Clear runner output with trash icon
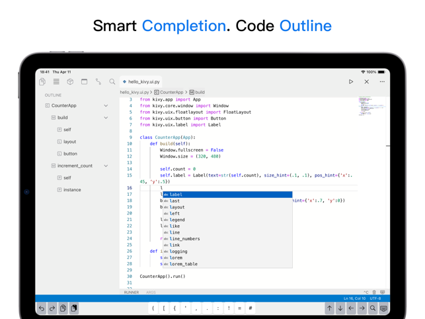425x319 pixels. (374, 293)
